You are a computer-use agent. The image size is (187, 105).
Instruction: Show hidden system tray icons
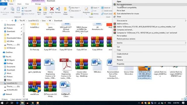tap(139, 103)
